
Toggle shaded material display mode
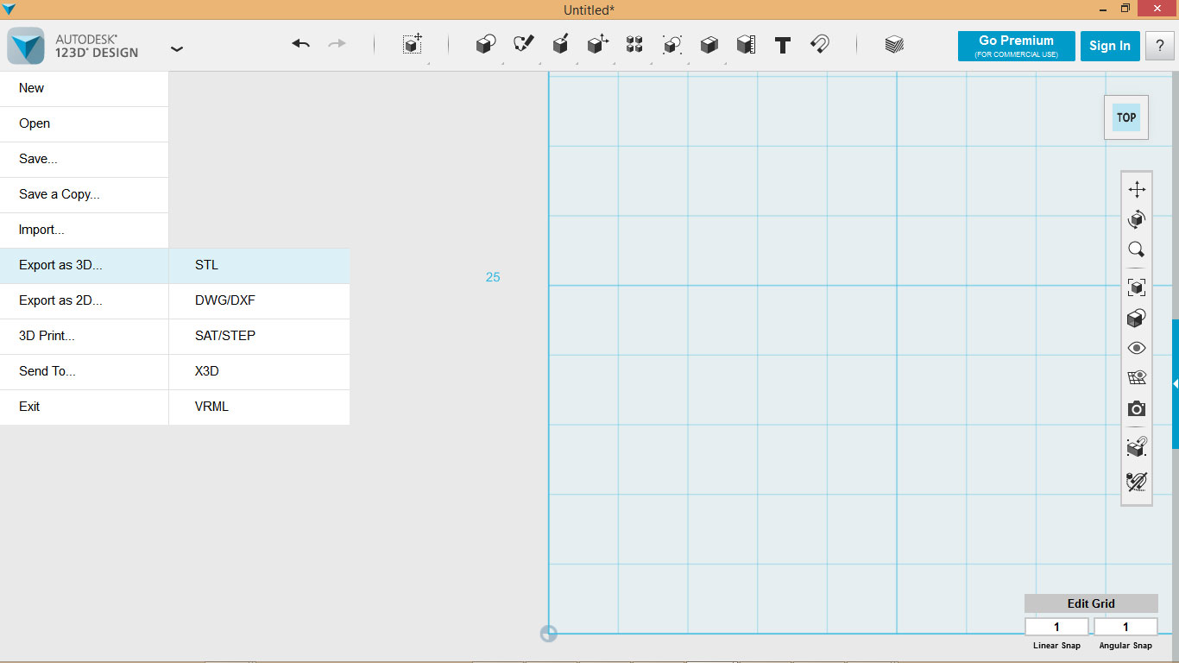(x=1137, y=318)
